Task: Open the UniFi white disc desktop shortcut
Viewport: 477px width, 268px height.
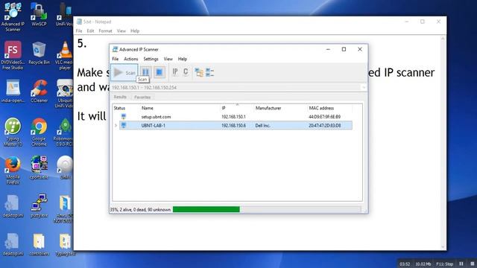Action: (65, 167)
